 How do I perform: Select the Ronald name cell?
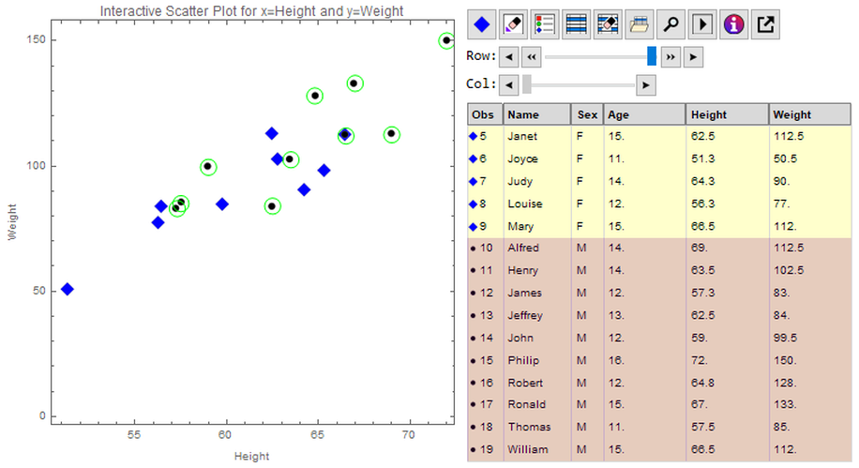point(537,404)
